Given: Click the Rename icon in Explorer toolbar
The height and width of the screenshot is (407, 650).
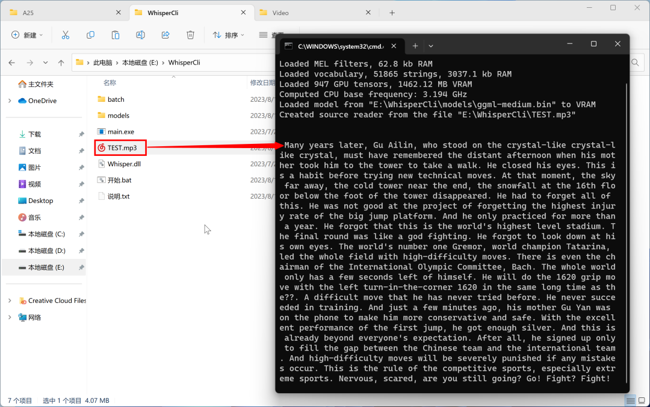Looking at the screenshot, I should 140,36.
